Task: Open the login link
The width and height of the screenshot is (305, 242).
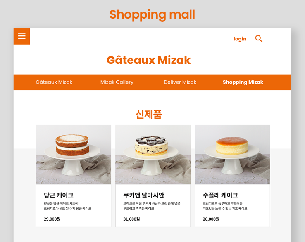Action: tap(240, 39)
